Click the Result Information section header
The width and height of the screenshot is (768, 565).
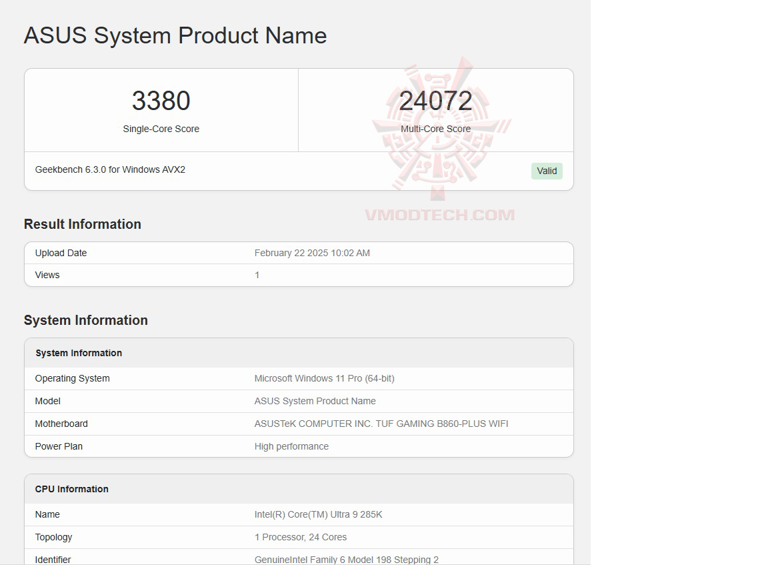(x=82, y=224)
